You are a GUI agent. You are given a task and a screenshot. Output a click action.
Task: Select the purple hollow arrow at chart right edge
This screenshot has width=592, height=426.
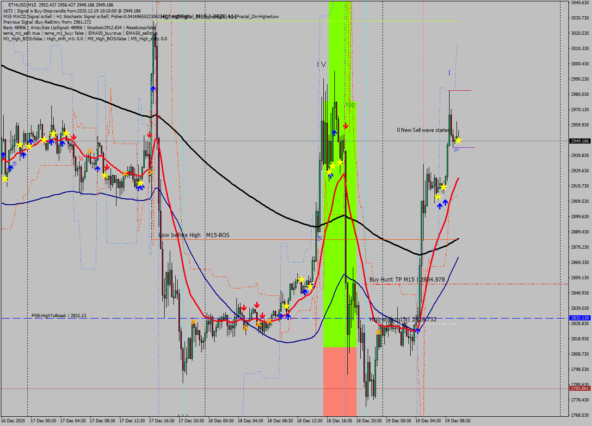point(456,150)
